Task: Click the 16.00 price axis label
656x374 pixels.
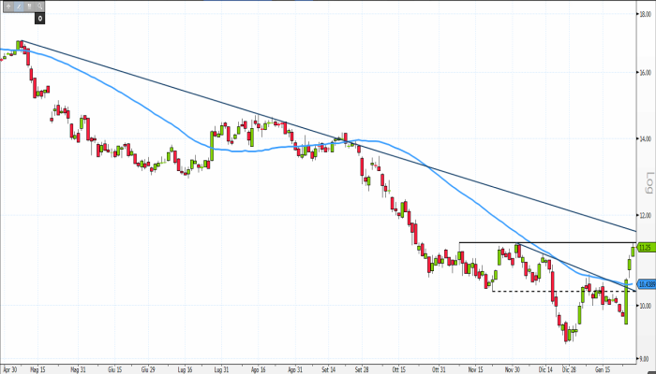Action: click(645, 73)
